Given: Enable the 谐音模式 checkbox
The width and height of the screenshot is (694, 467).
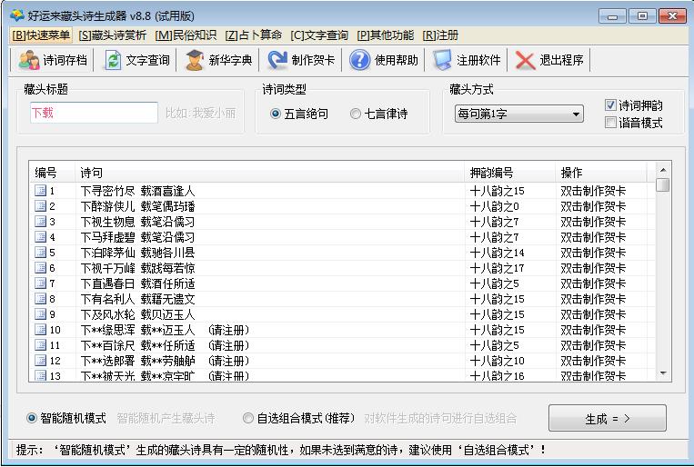Looking at the screenshot, I should 611,123.
